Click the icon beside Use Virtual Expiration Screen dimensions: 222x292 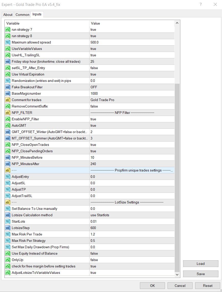[8, 74]
